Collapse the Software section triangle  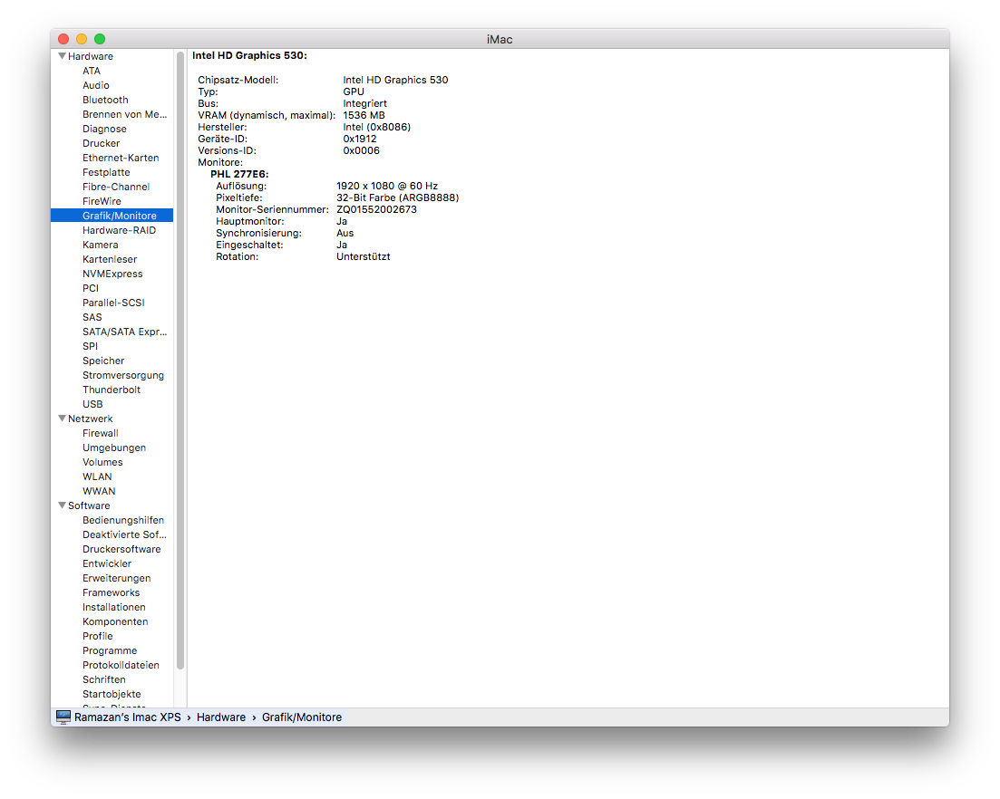click(62, 505)
